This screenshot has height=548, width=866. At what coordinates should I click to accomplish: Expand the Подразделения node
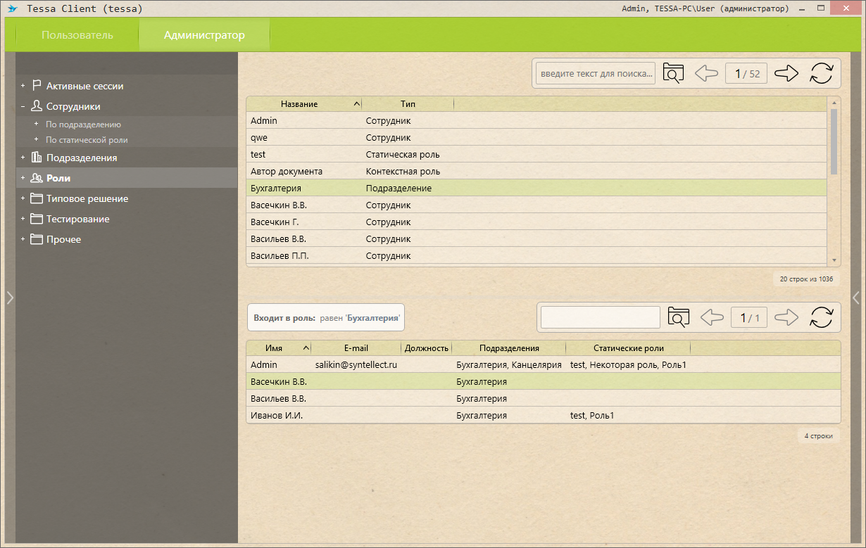click(x=23, y=158)
